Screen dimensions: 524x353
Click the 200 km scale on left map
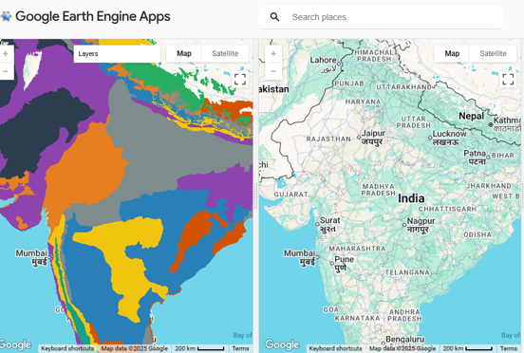[x=199, y=348]
